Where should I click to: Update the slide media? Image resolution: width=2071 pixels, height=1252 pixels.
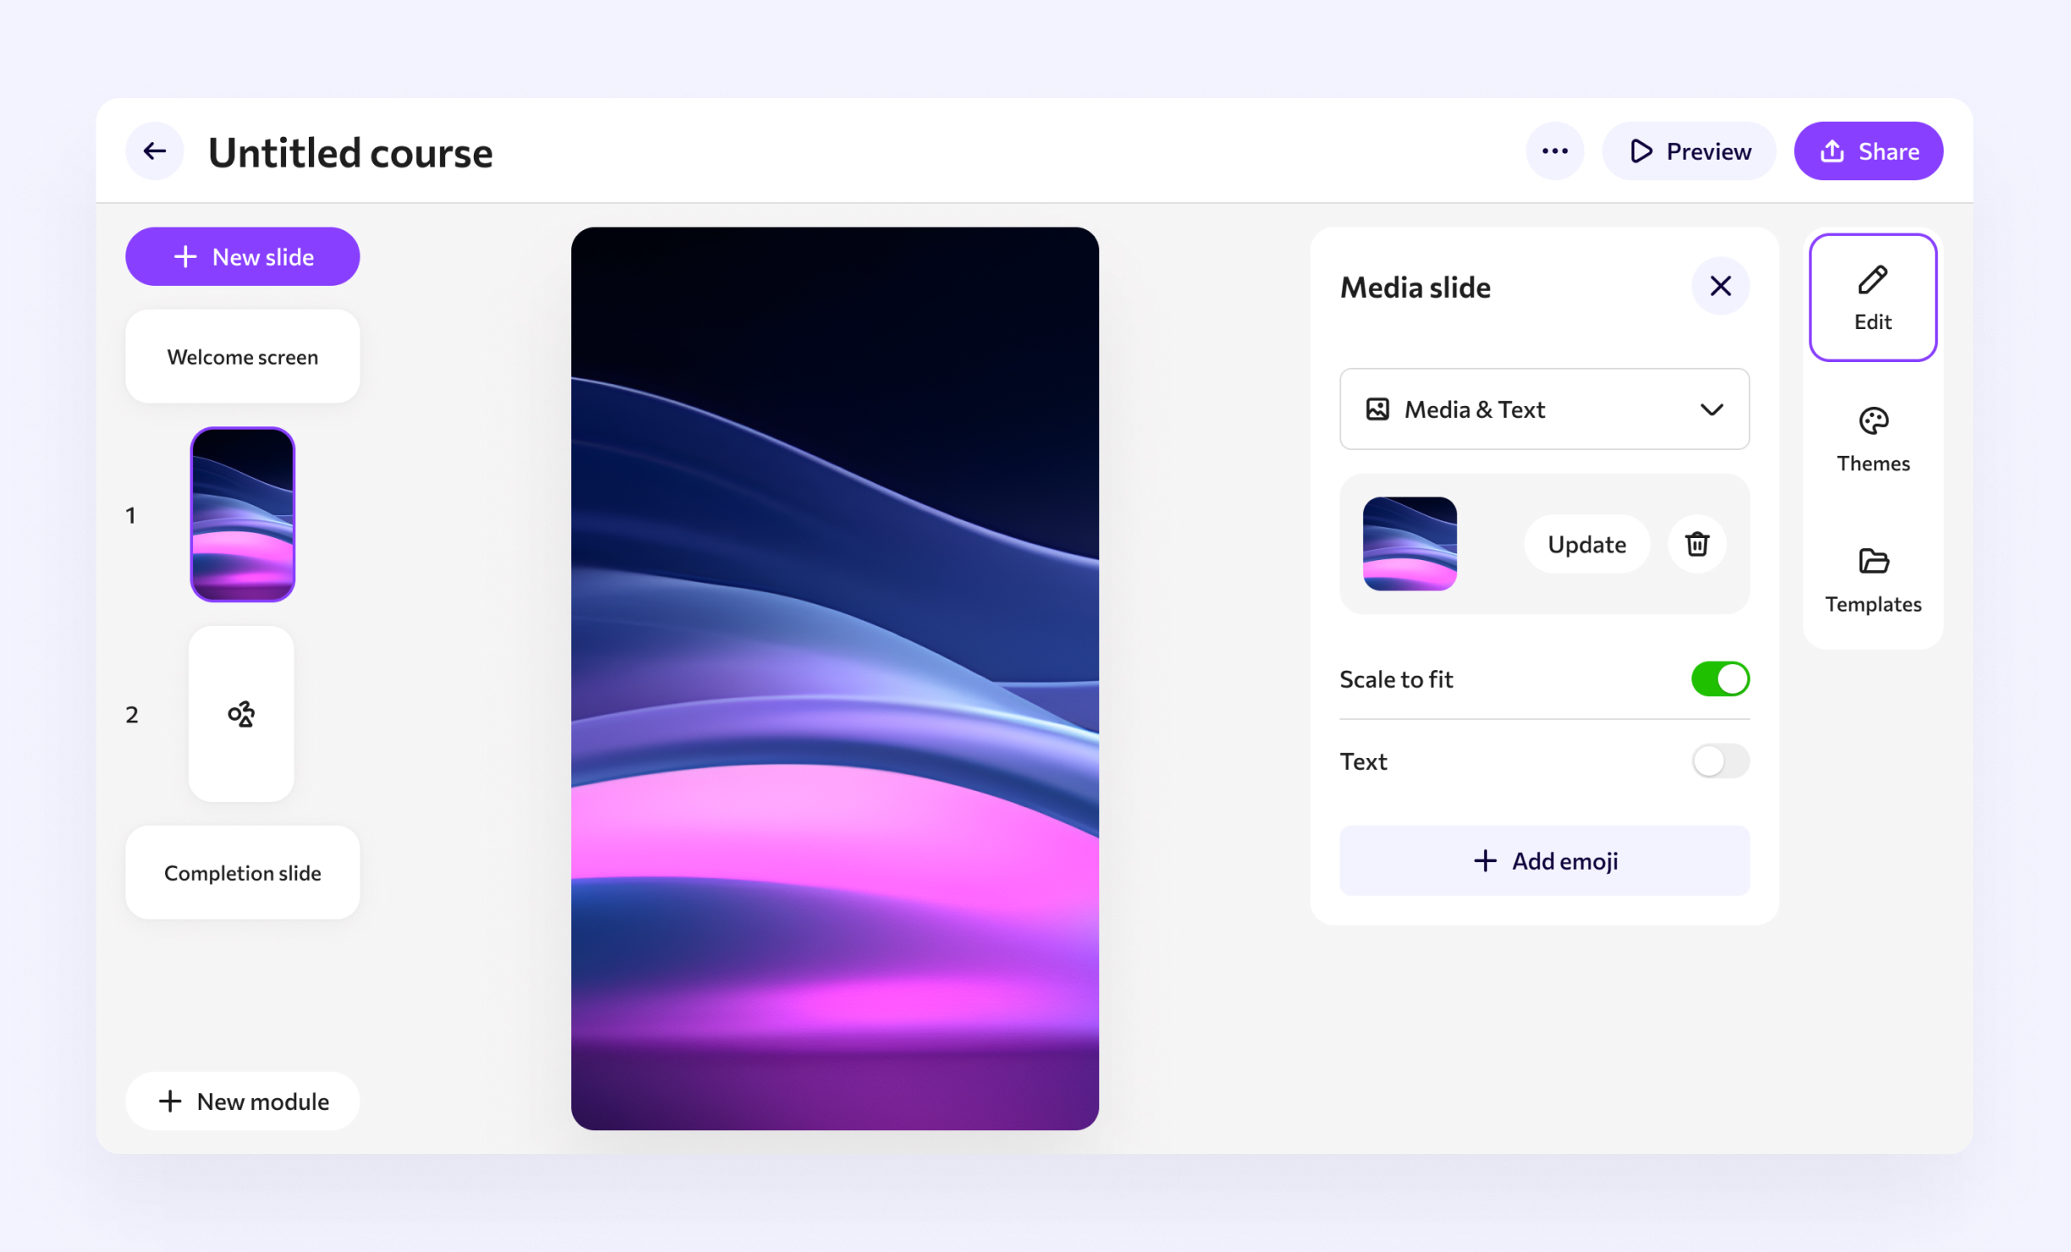(1586, 544)
